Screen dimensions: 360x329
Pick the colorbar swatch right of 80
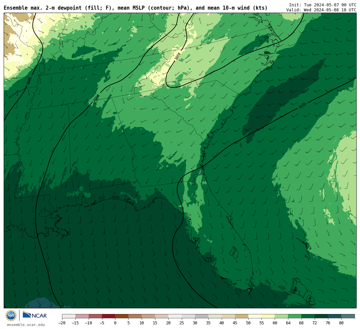[348, 316]
